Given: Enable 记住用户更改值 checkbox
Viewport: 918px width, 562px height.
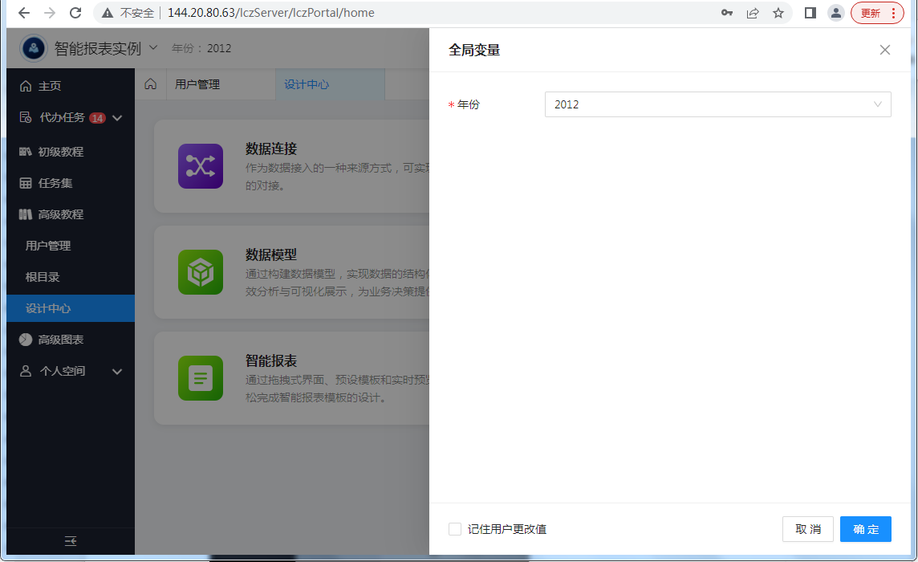Looking at the screenshot, I should click(x=455, y=529).
